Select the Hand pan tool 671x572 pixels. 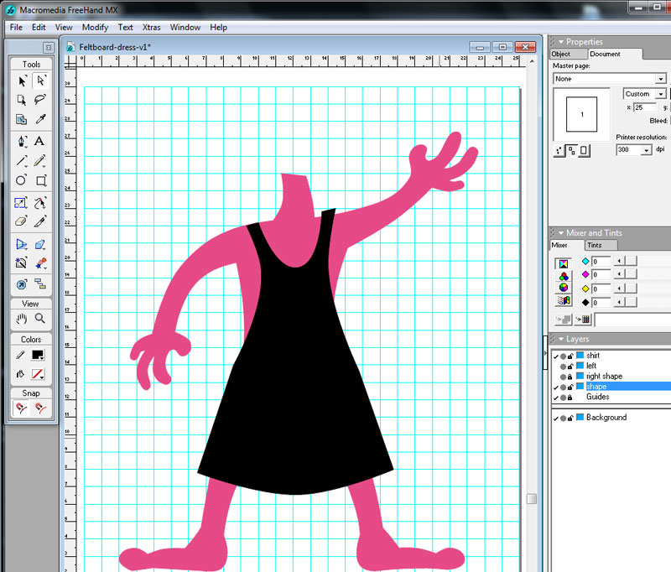[21, 319]
